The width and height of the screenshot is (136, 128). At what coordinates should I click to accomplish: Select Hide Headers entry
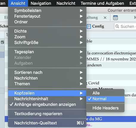click(x=105, y=108)
